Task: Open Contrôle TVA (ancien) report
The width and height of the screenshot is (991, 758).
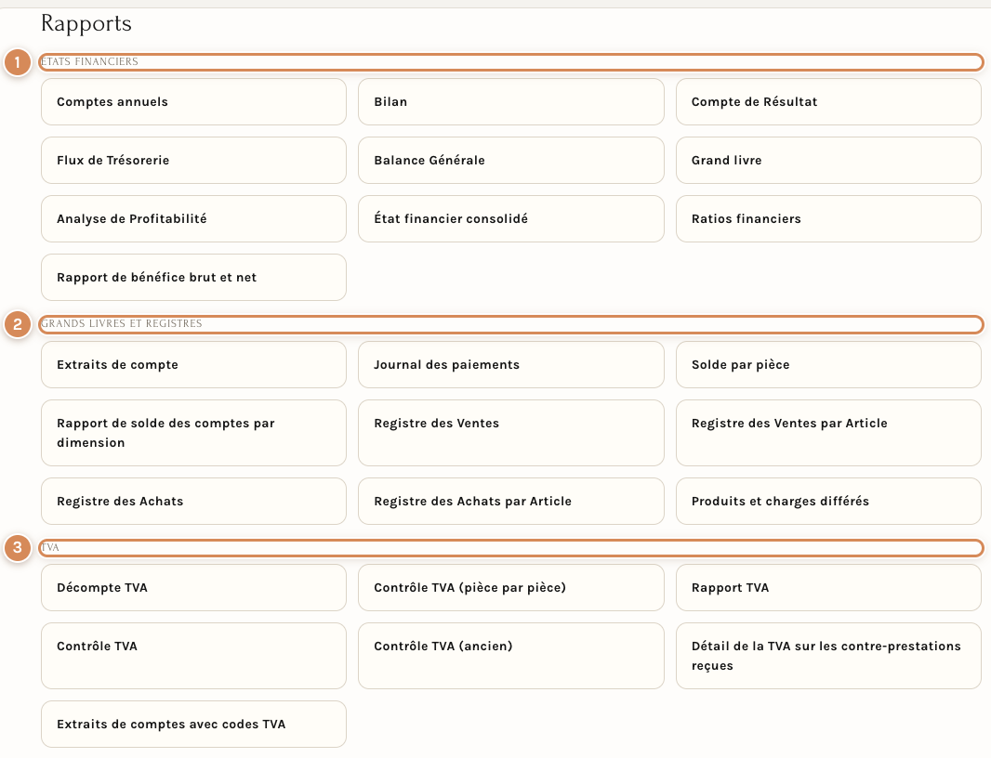Action: 510,656
